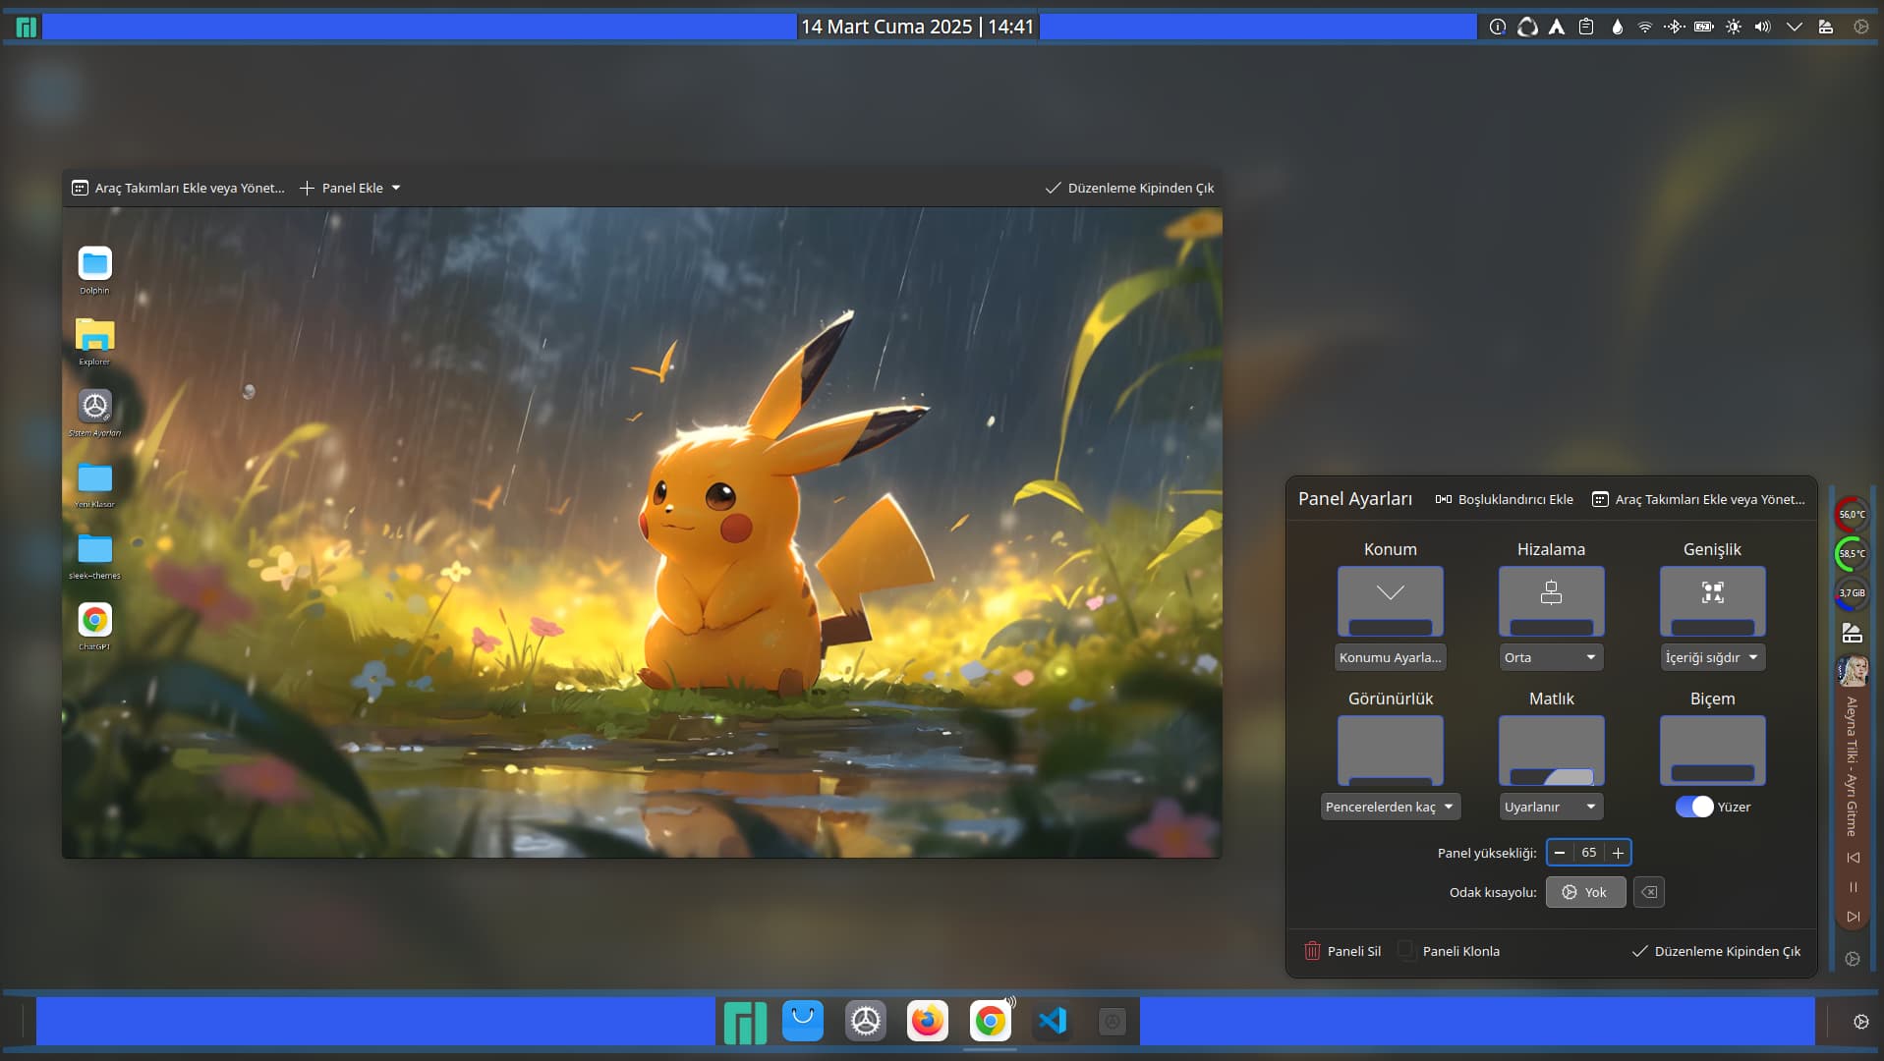Click the Görünürlük visibility preview tile

(1390, 751)
